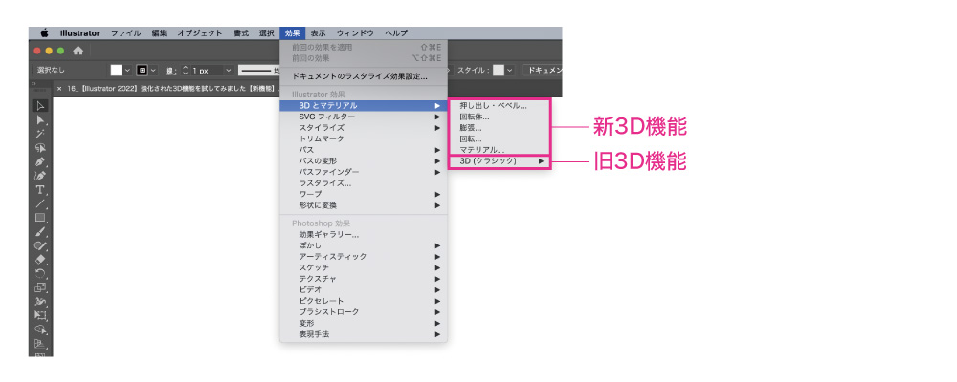Select the Lasso tool
The height and width of the screenshot is (382, 957).
40,148
